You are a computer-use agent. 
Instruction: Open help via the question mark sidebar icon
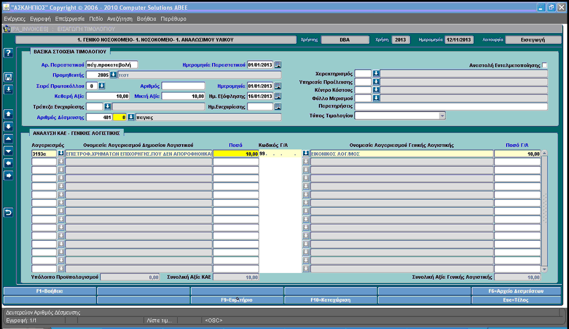point(8,53)
